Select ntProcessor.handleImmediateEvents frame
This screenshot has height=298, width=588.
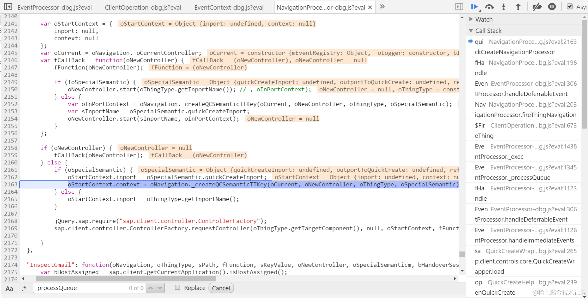click(x=524, y=235)
